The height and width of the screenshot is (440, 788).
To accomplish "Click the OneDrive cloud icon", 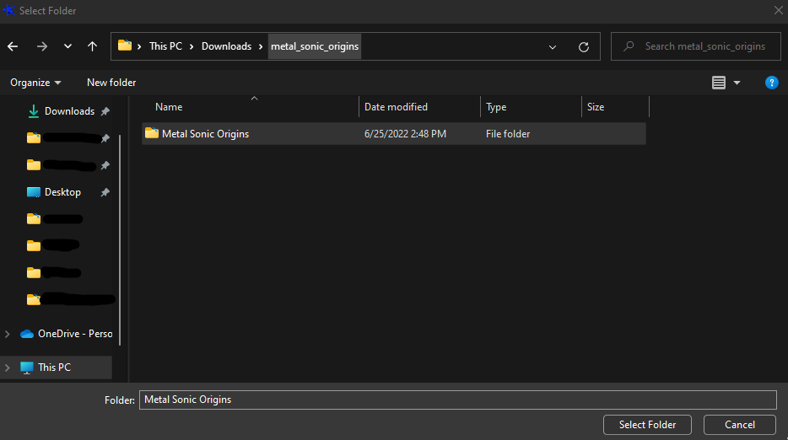I will 27,334.
